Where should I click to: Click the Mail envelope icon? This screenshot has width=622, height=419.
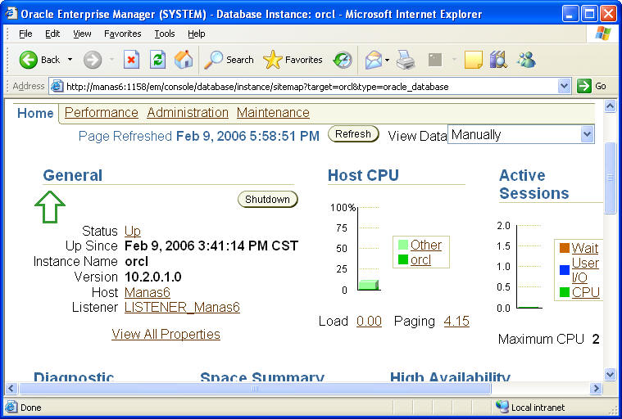[x=373, y=61]
